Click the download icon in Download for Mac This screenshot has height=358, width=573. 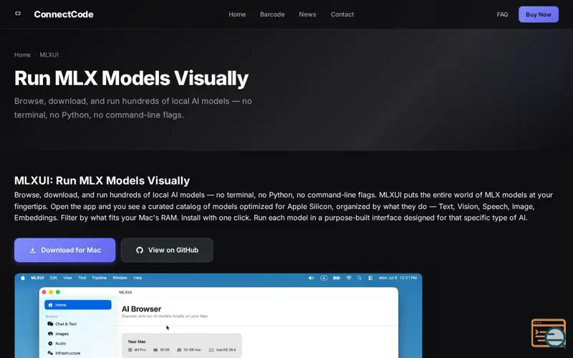point(32,250)
